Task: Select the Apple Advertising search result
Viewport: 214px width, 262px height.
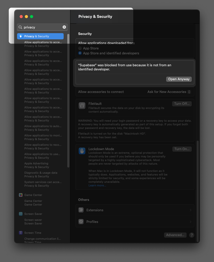Action: coord(36,165)
